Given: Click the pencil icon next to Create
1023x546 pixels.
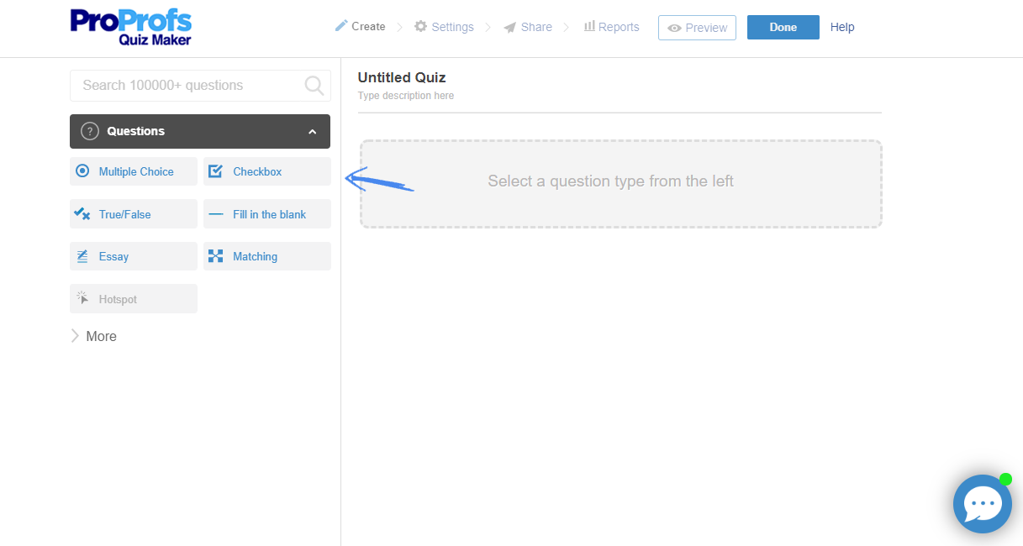Looking at the screenshot, I should coord(340,26).
